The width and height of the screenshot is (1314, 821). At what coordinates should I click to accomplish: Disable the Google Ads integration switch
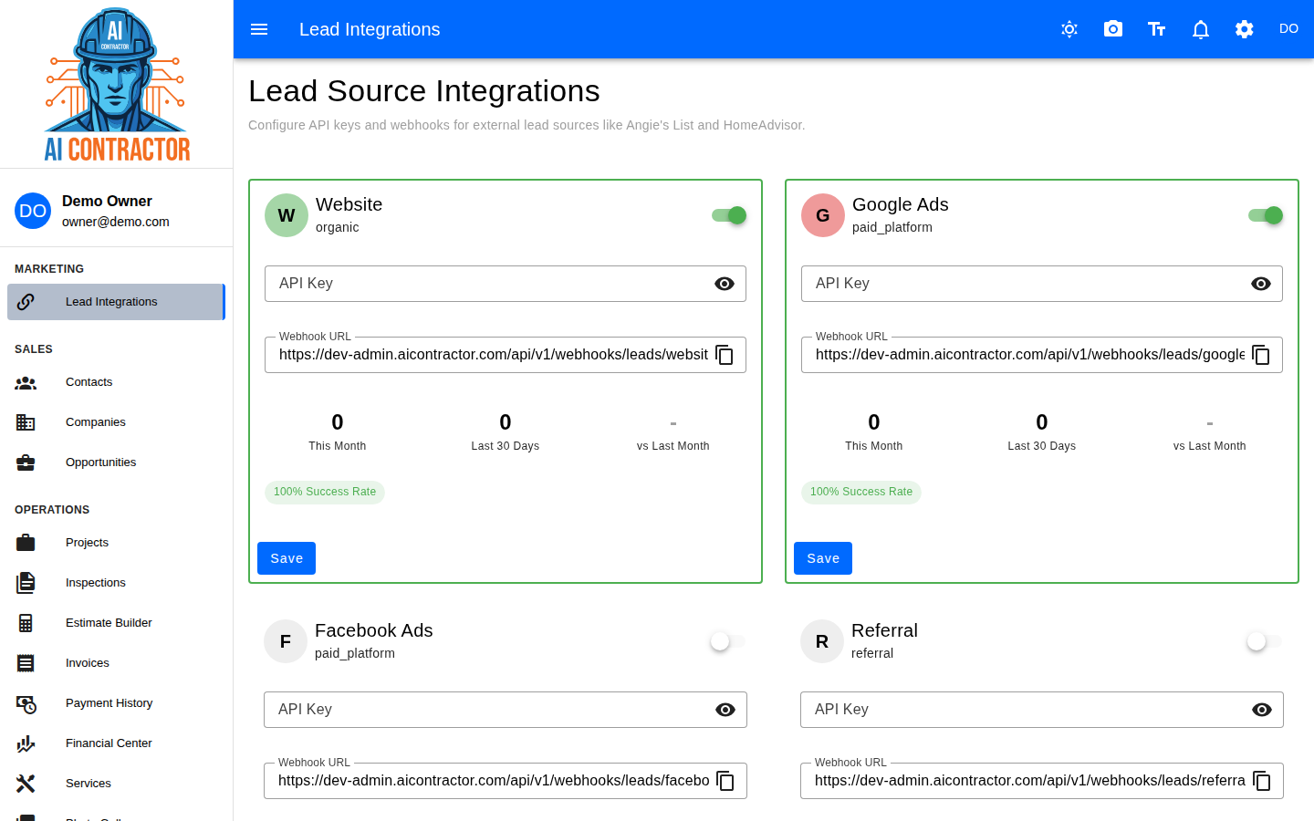click(x=1266, y=215)
